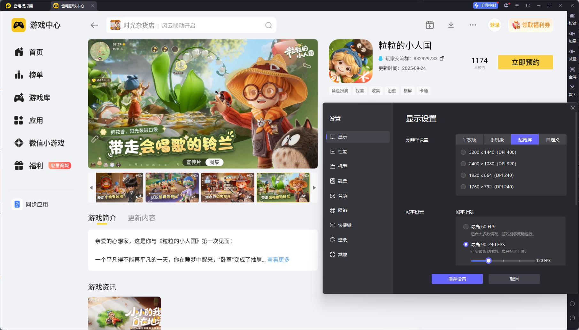Select the 自定义 resolution tab
This screenshot has height=330, width=579.
coord(553,140)
